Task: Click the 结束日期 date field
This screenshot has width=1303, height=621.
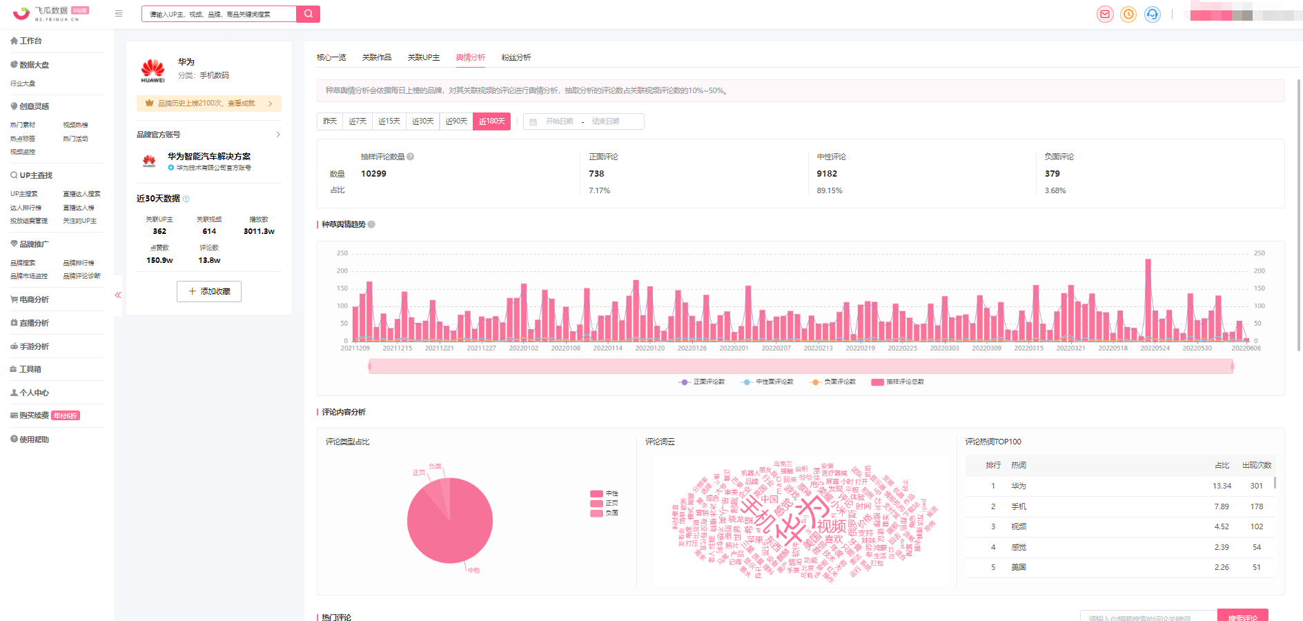Action: pyautogui.click(x=606, y=121)
